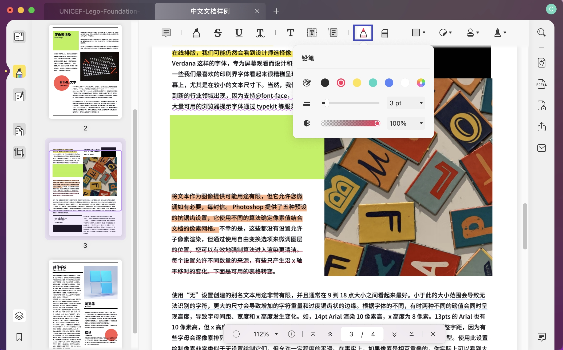Choose the teal pencil color
This screenshot has height=350, width=563.
coord(373,83)
